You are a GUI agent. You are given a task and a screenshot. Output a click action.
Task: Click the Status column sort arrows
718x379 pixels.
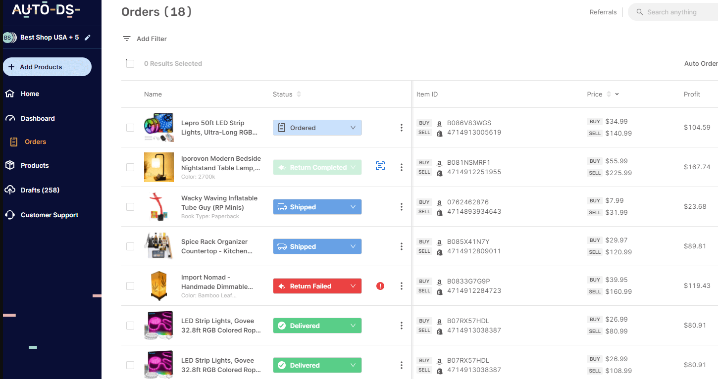coord(299,94)
